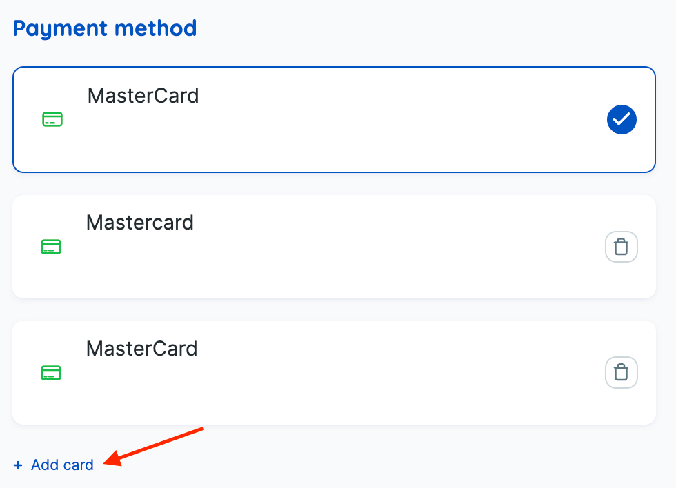Viewport: 676px width, 488px height.
Task: Click the blue checkmark on selected MasterCard
Action: (622, 120)
